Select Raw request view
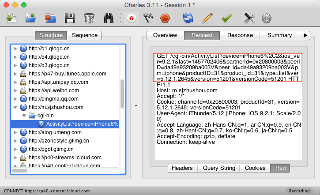This screenshot has width=320, height=195. coord(281,168)
